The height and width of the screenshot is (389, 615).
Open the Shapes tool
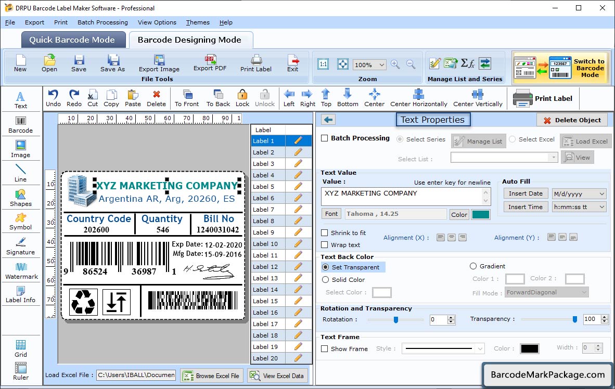point(20,198)
